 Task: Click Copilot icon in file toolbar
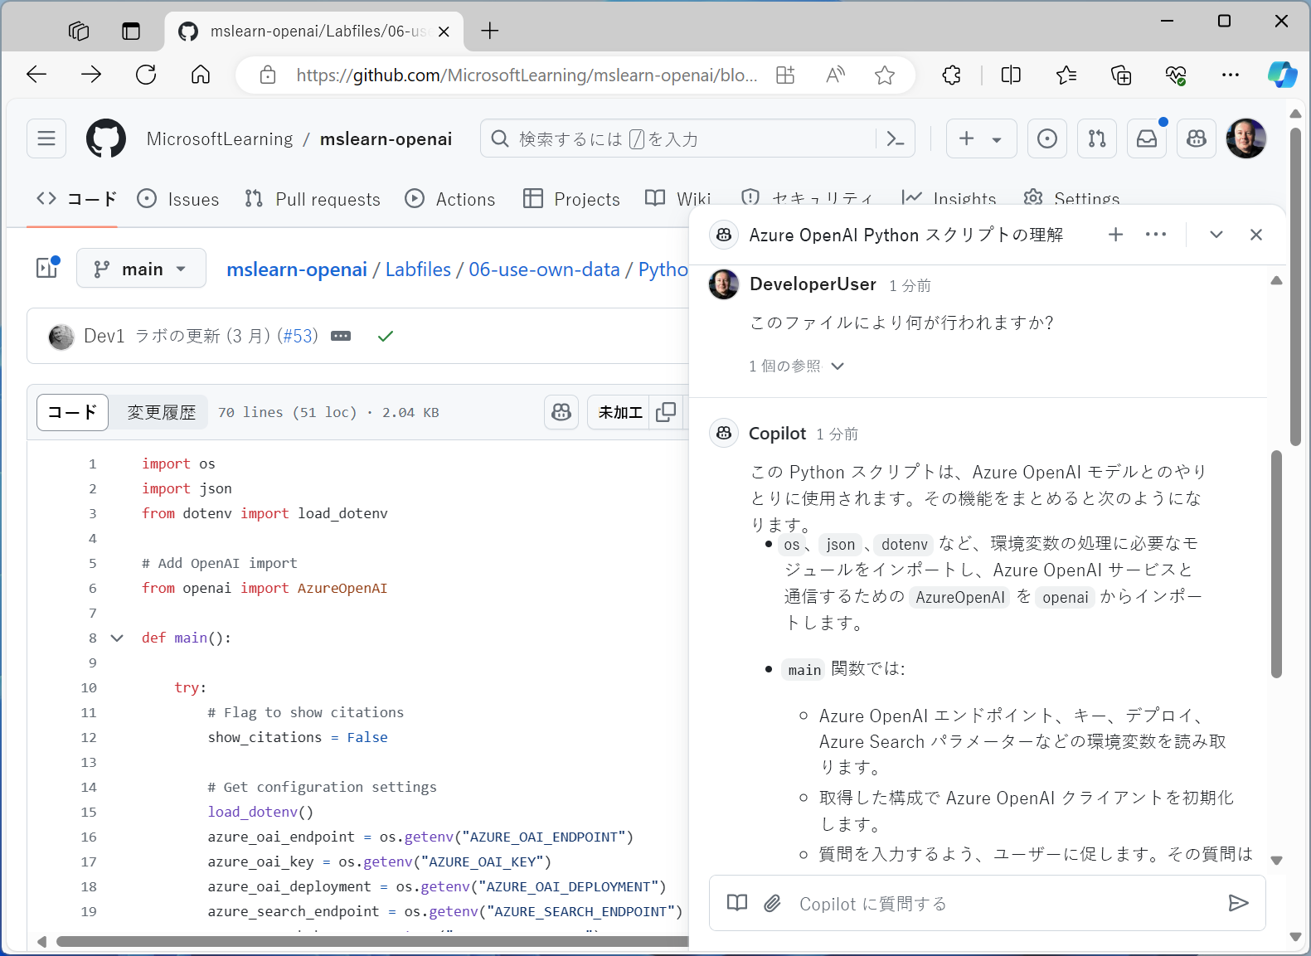coord(561,412)
